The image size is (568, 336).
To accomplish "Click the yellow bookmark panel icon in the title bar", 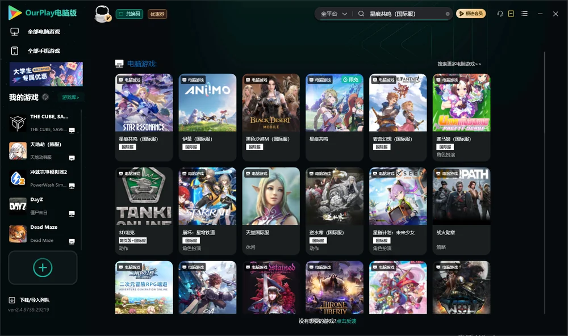I will (511, 14).
